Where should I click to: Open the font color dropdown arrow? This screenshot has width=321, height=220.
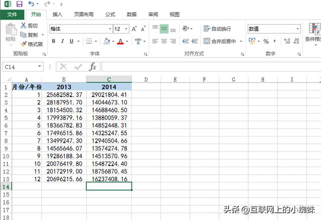coord(127,41)
